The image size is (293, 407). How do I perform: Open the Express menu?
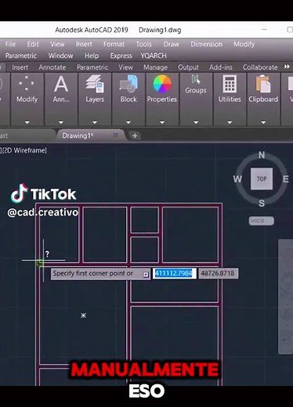121,56
